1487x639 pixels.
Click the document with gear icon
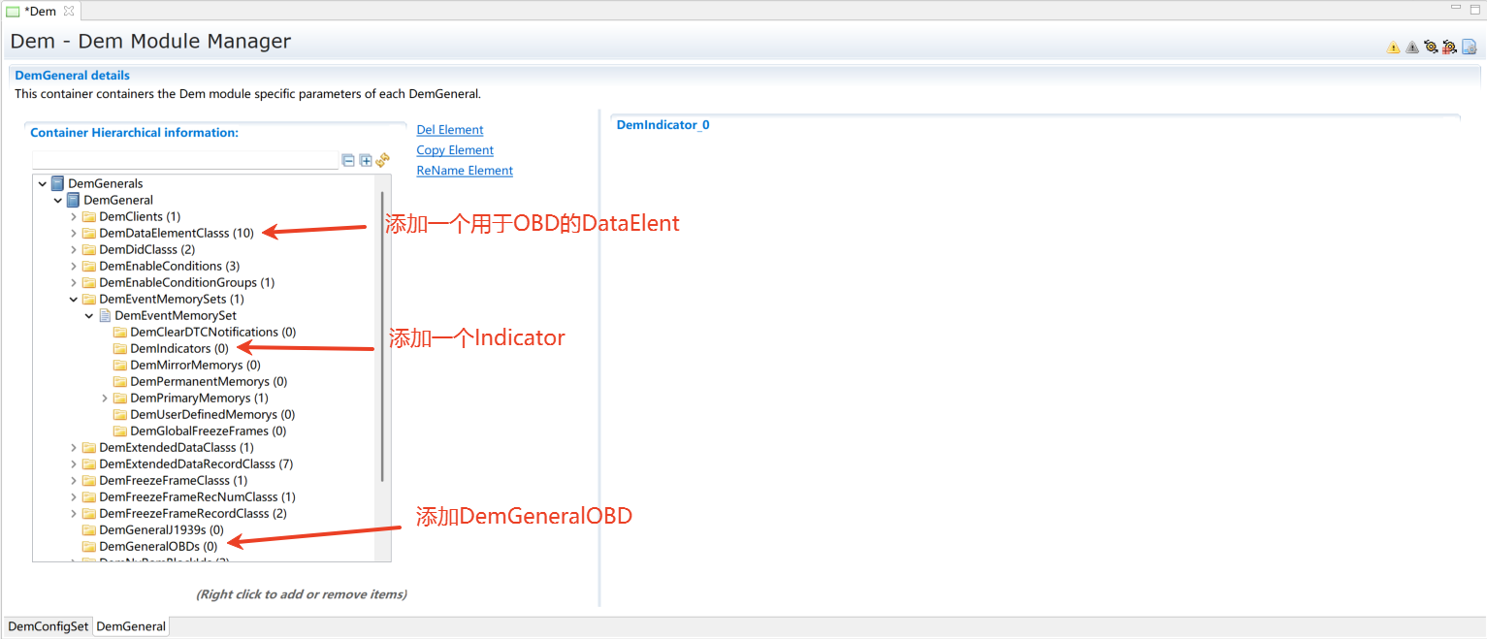click(x=1469, y=47)
